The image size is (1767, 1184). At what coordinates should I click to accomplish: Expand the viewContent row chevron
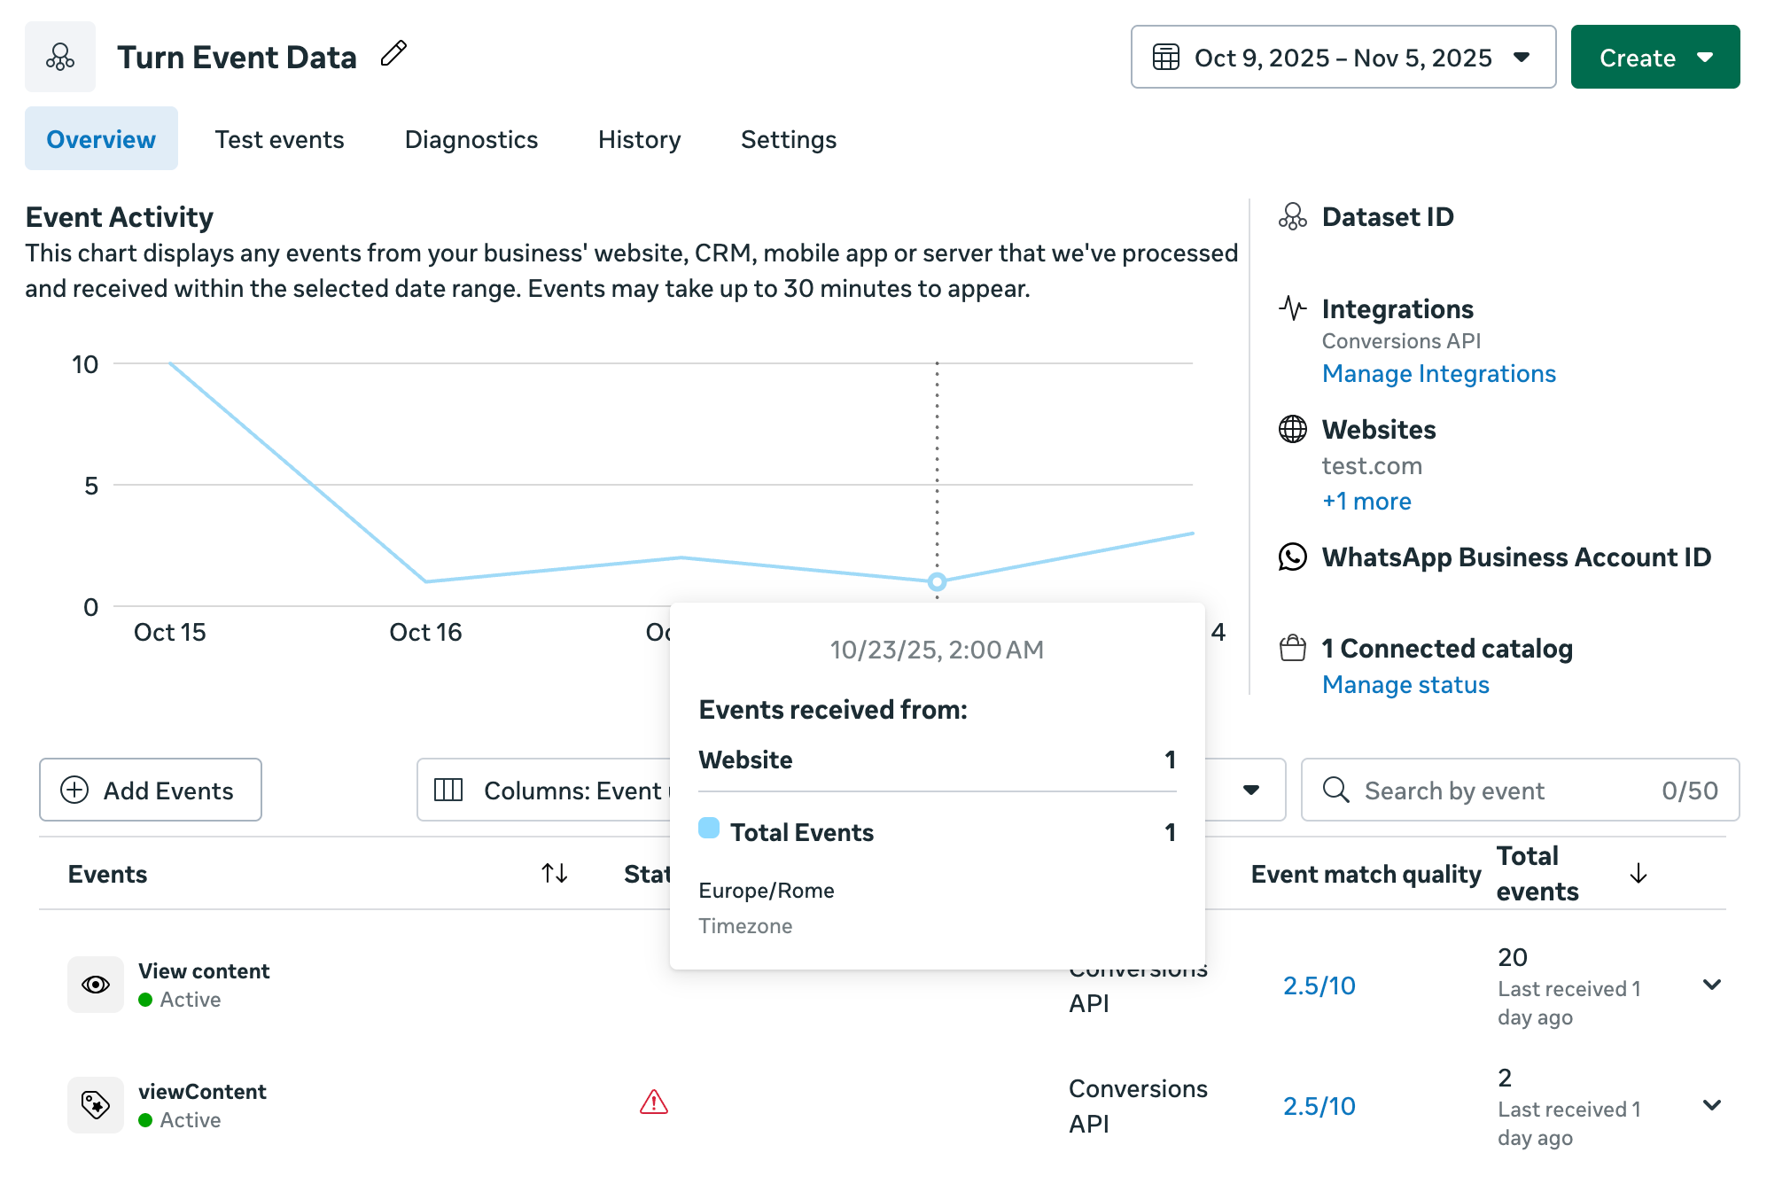[x=1711, y=1105]
